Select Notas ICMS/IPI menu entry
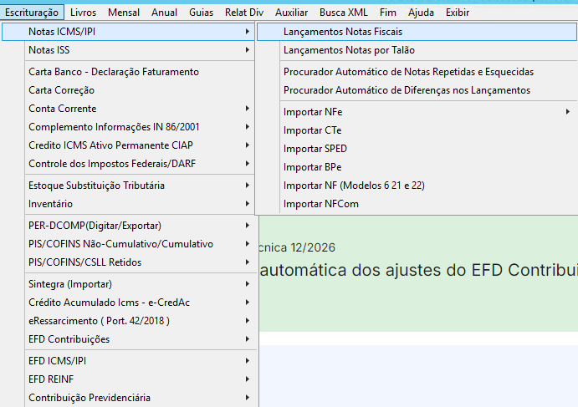Viewport: 578px width, 407px height. coord(128,32)
